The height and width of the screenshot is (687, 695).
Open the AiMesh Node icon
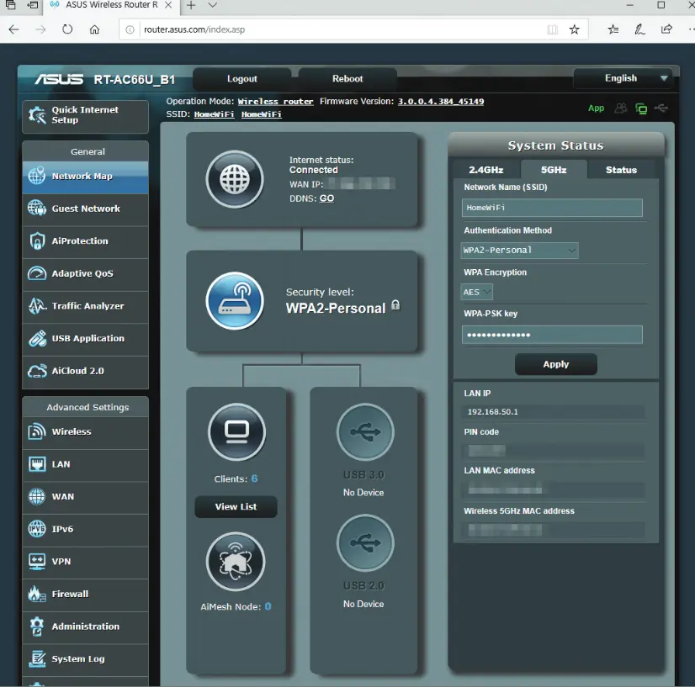(x=236, y=562)
